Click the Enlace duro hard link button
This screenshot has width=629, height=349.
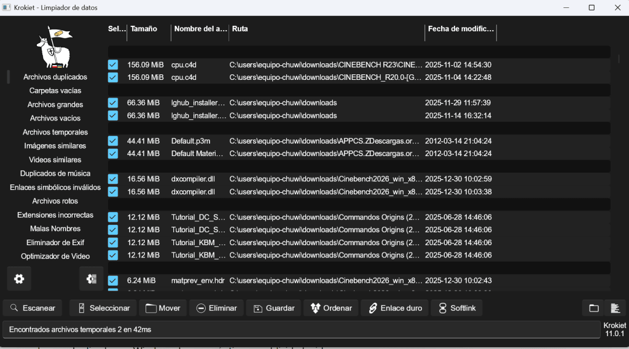pyautogui.click(x=395, y=308)
